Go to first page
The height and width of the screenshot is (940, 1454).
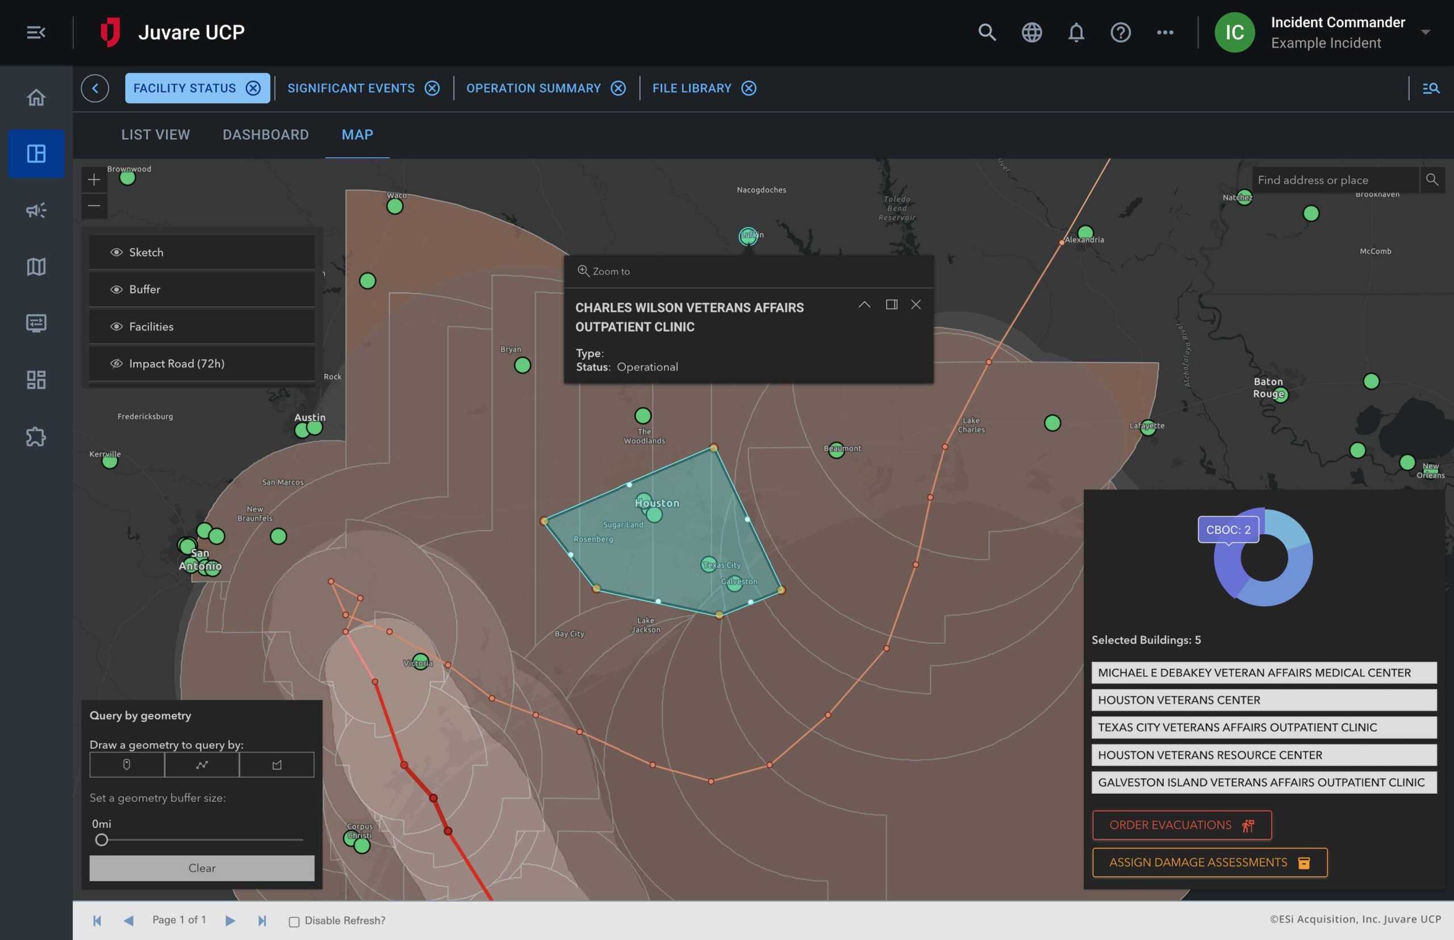97,921
